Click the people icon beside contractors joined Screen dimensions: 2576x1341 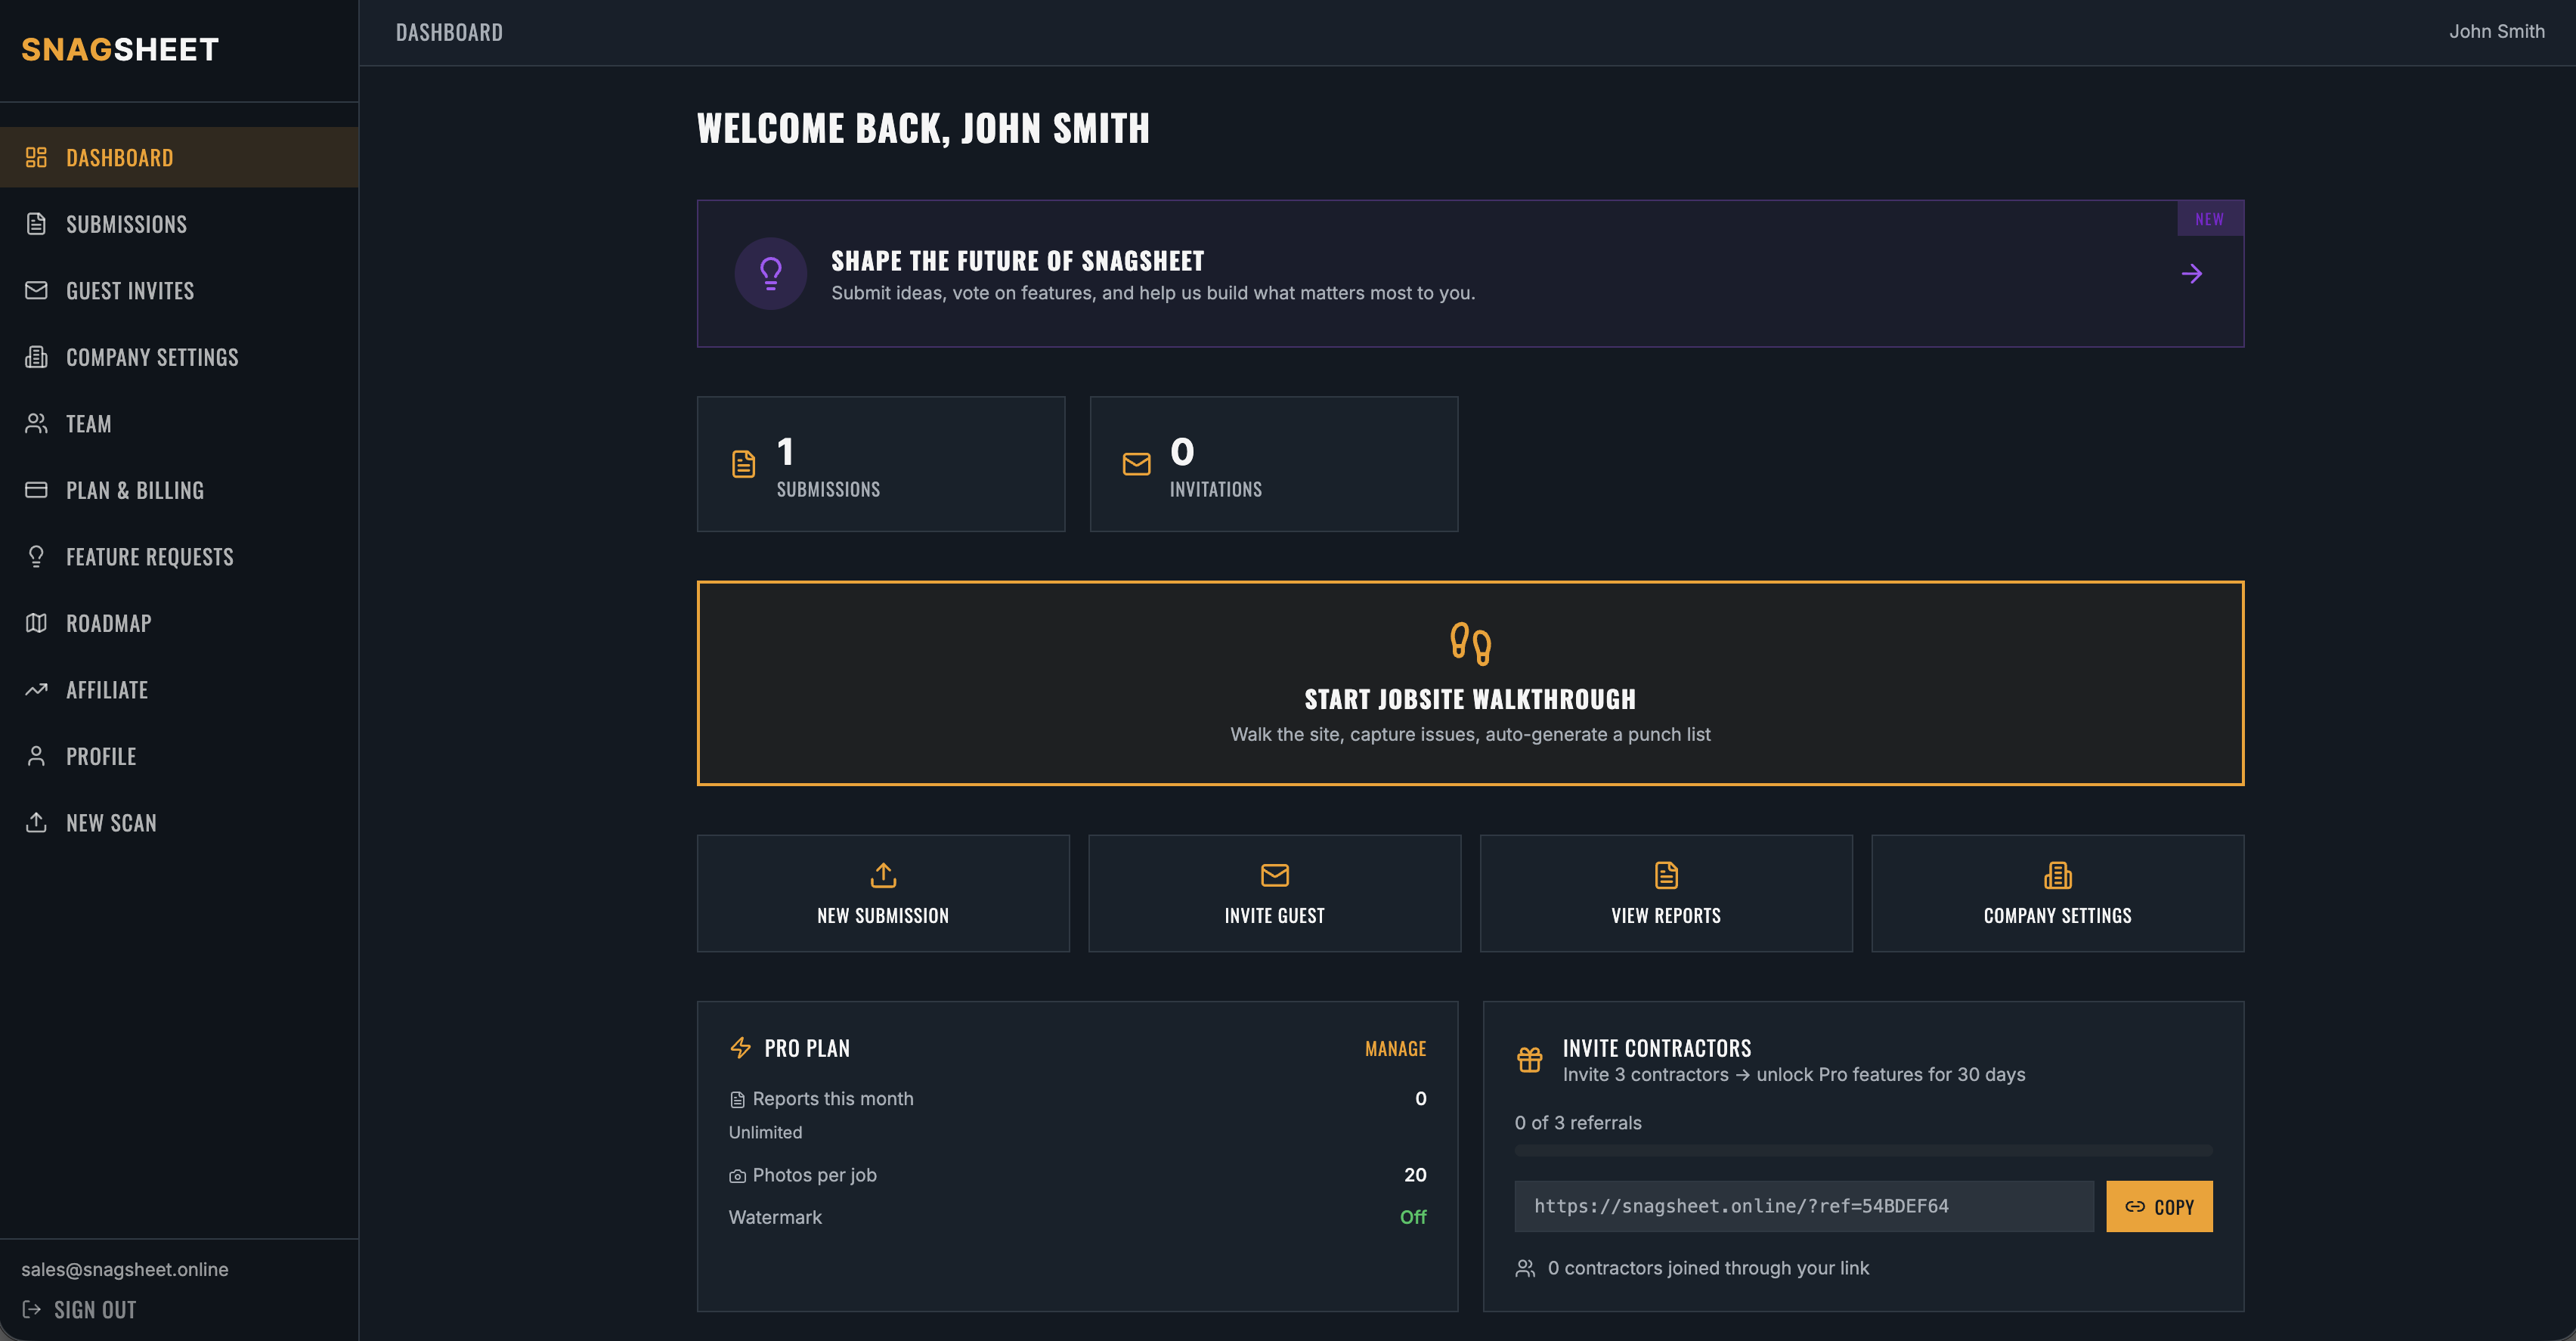(x=1525, y=1268)
